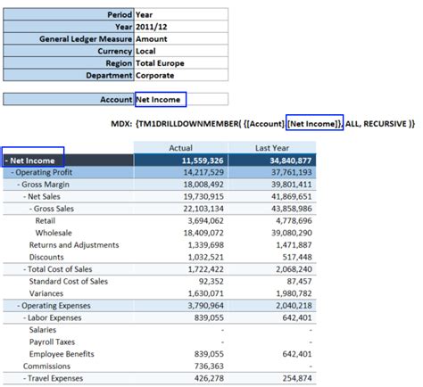
Task: Collapse the Gross Margin row
Action: point(19,185)
